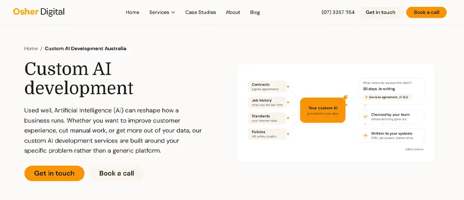This screenshot has width=464, height=200.
Task: Click the Custom AI development heading
Action: click(x=79, y=79)
